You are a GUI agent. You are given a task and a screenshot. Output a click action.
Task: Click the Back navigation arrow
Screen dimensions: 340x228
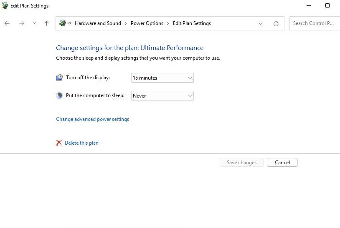[7, 23]
